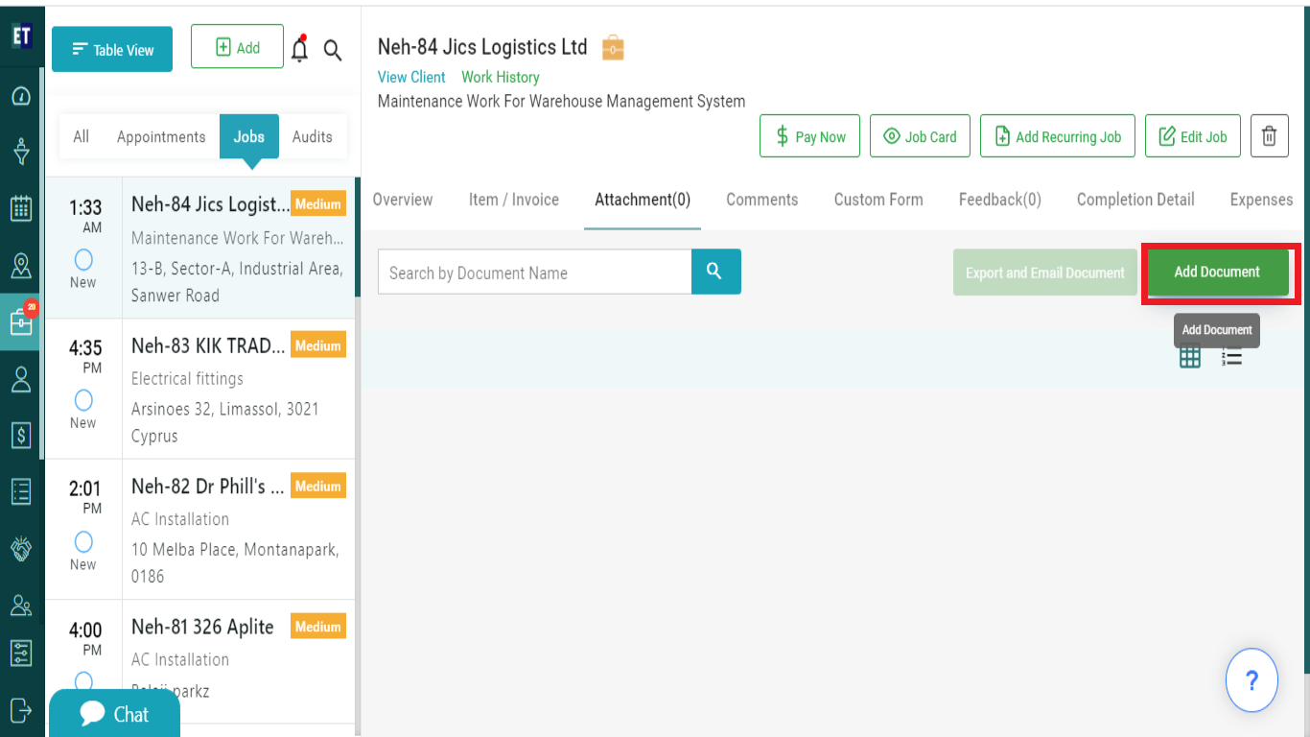Open the list report icon in sidebar
Image resolution: width=1310 pixels, height=737 pixels.
point(21,492)
